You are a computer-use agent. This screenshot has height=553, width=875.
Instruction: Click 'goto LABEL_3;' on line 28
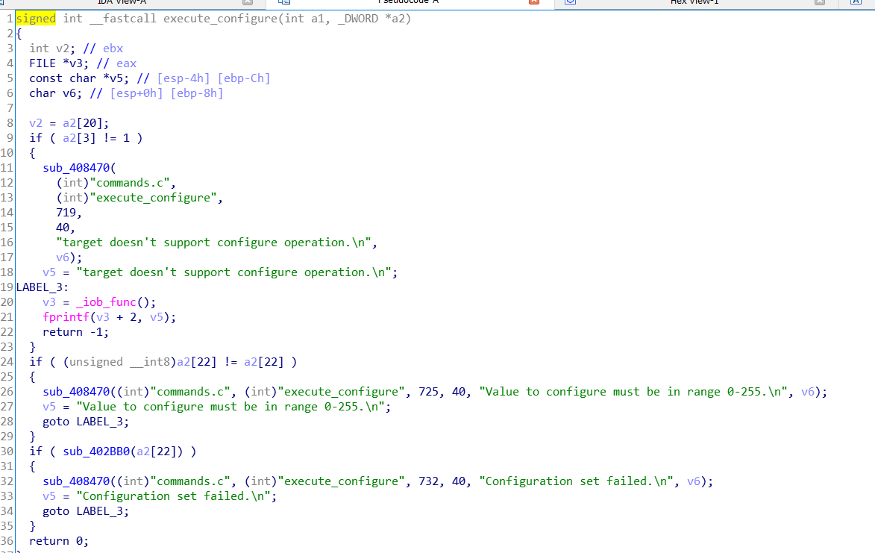tap(86, 422)
